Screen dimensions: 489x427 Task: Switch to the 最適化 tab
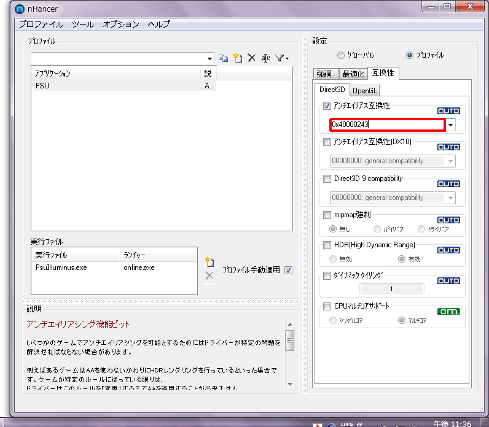point(353,74)
